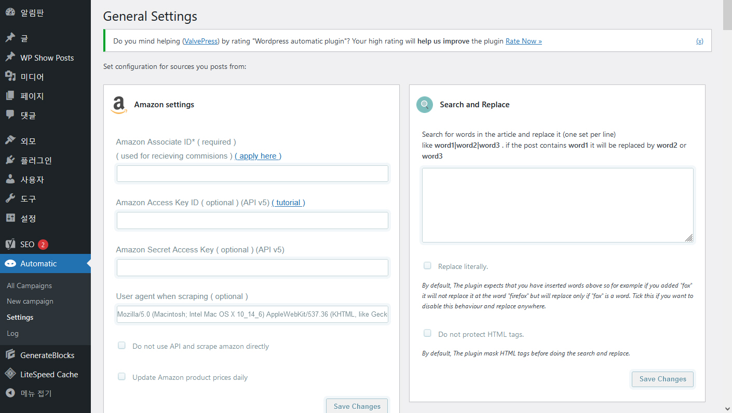The image size is (732, 413).
Task: Click the User agent when scraping field
Action: [252, 314]
